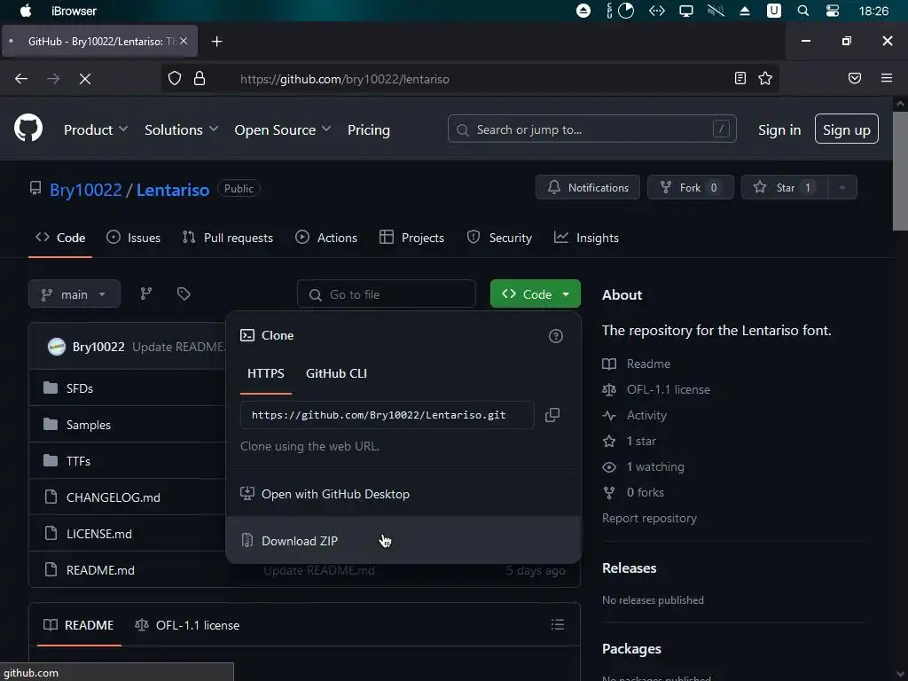Select the HTTPS clone tab
This screenshot has width=908, height=681.
[266, 373]
